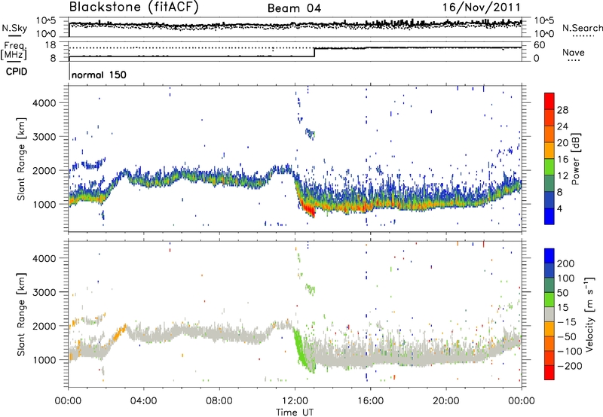Click the 'Time UT' axis label

(295, 412)
